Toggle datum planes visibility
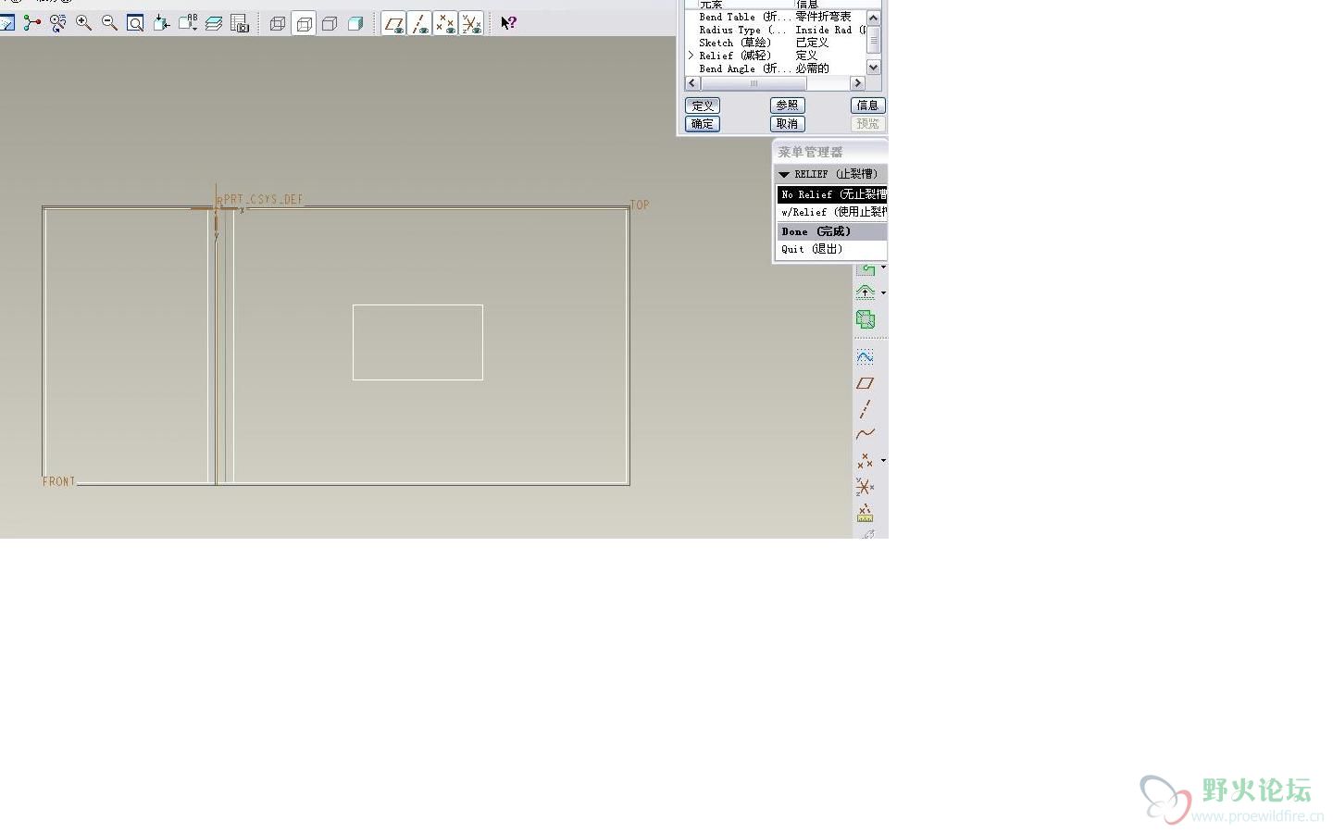Viewport: 1333px width, 833px height. (394, 23)
